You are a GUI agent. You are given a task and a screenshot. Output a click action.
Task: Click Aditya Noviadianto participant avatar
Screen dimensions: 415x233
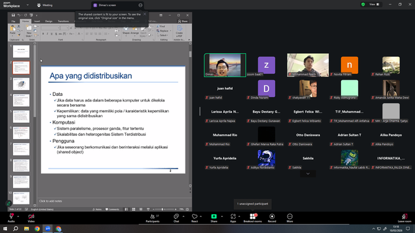click(x=267, y=158)
